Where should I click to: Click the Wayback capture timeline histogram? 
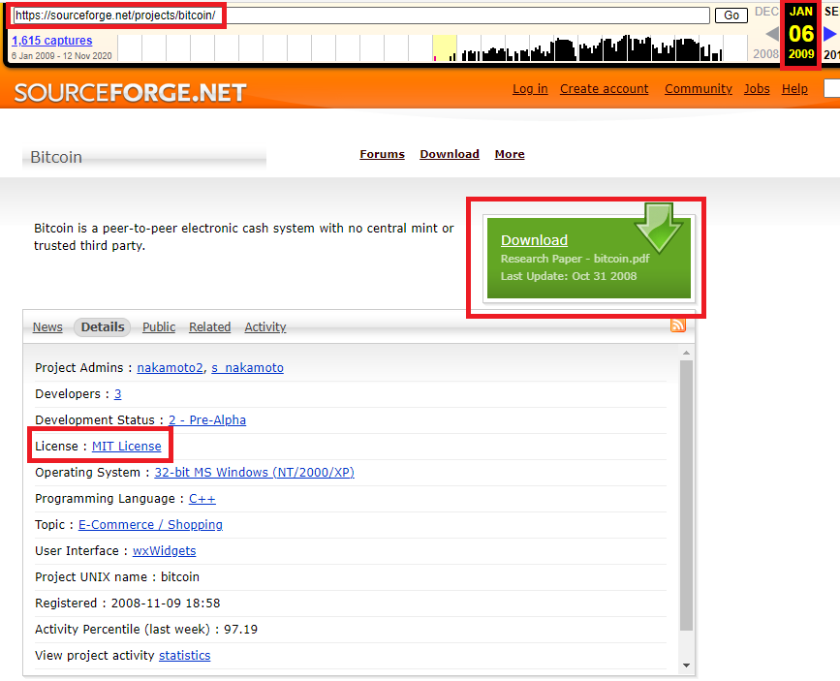pyautogui.click(x=432, y=48)
